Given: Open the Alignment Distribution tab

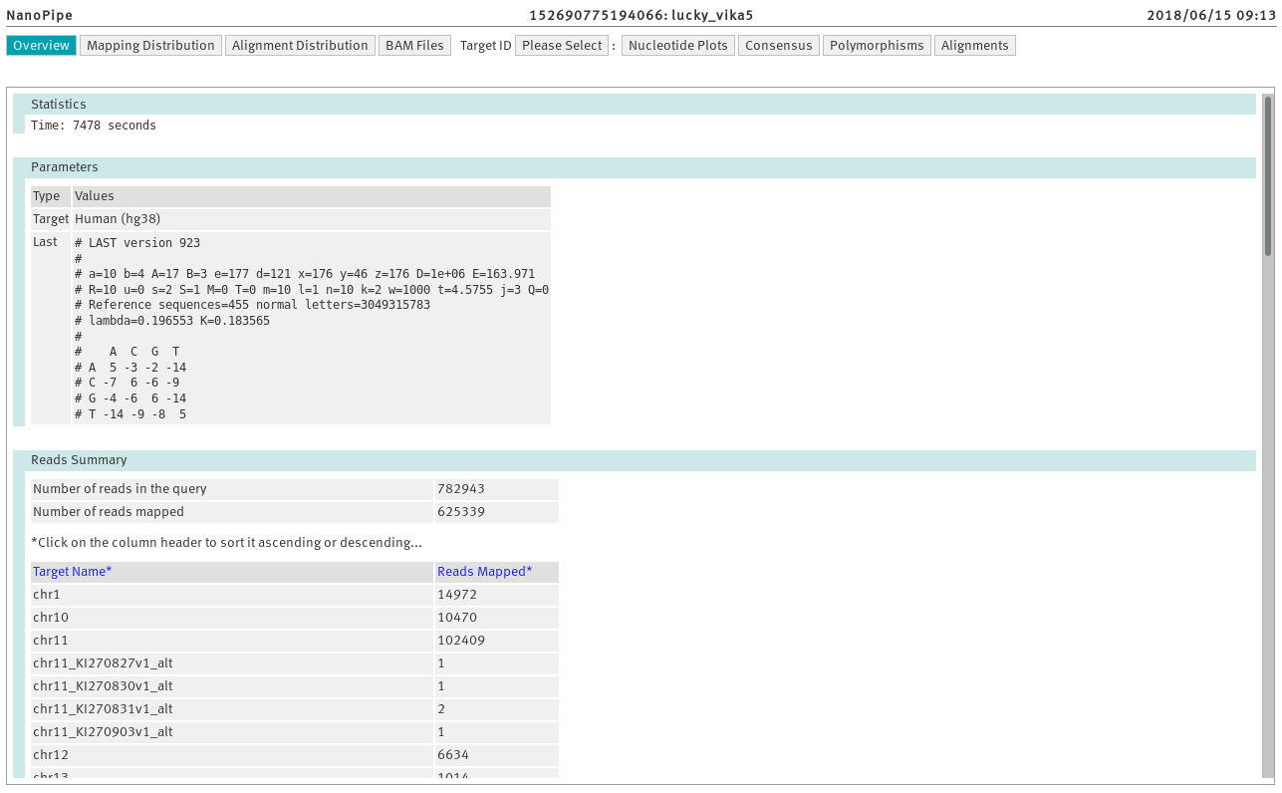Looking at the screenshot, I should (300, 46).
